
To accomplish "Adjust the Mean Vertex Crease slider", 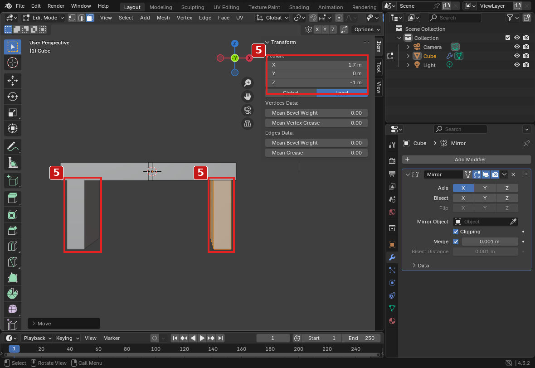I will coord(316,123).
